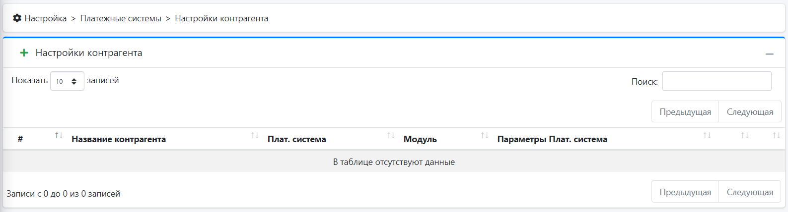
Task: Select the Настройки контрагента breadcrumb item
Action: (221, 18)
